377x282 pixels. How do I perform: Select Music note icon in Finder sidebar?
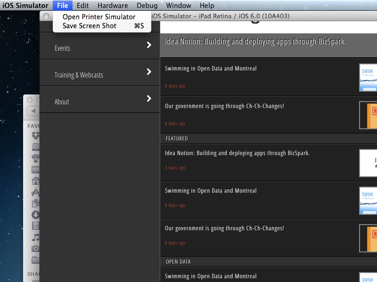click(x=36, y=237)
